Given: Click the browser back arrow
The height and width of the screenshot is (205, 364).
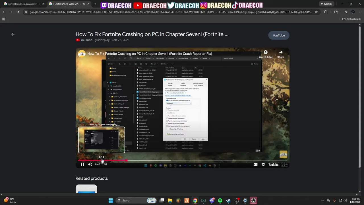Looking at the screenshot, I should point(4,12).
